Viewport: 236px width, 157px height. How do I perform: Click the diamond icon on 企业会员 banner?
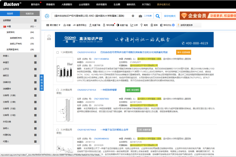(184, 16)
